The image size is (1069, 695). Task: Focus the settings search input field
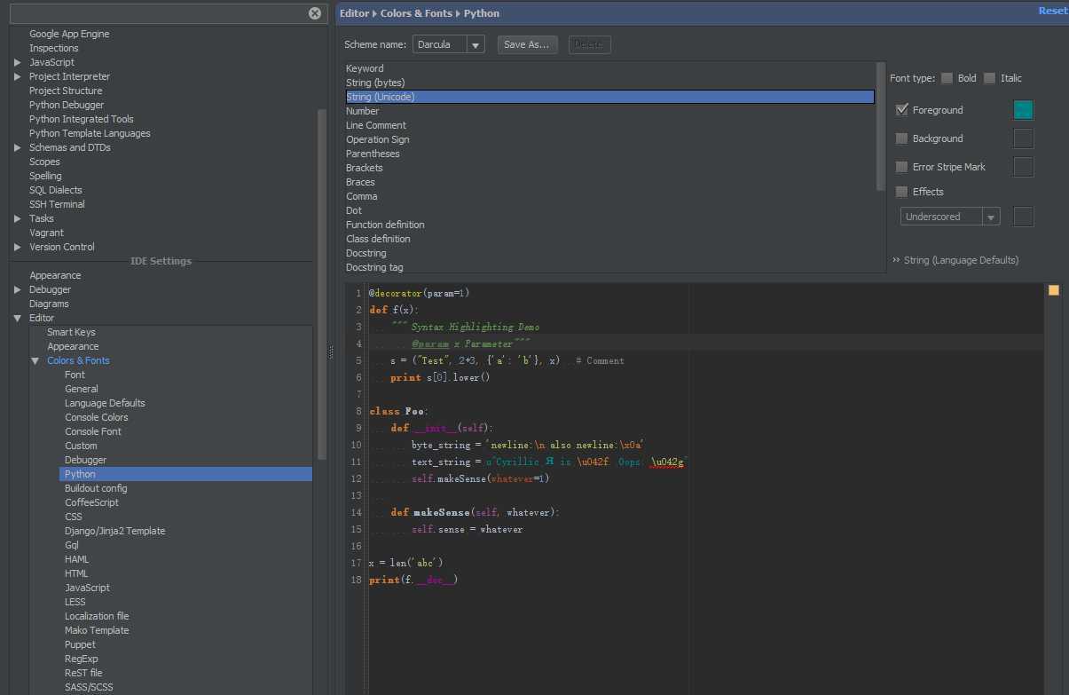click(159, 13)
